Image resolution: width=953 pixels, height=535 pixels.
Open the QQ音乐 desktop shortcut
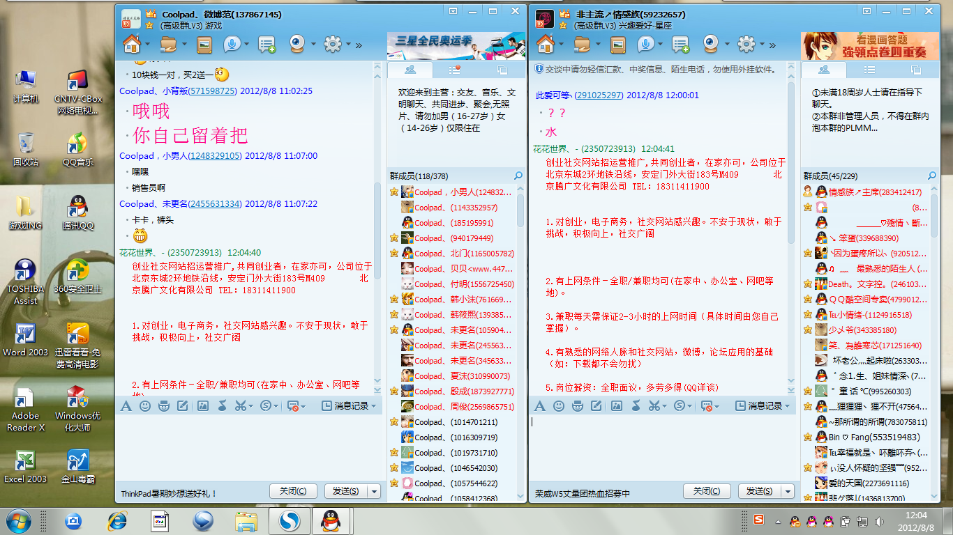[x=77, y=149]
